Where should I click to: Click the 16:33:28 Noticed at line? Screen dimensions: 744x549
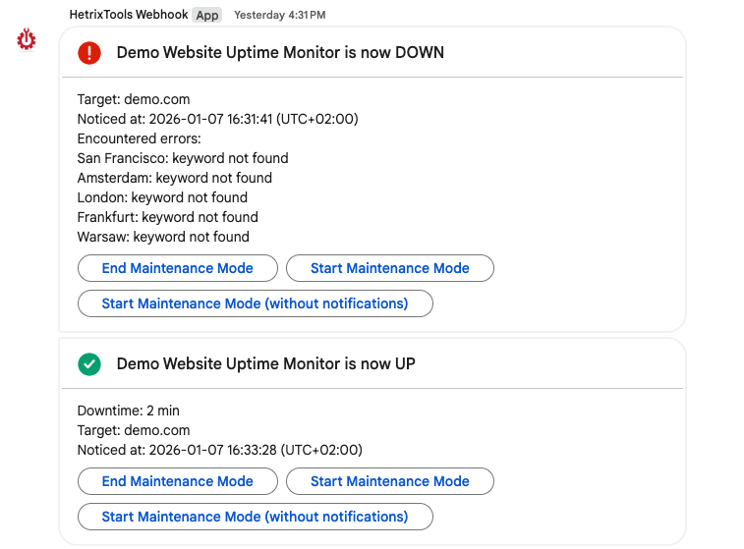219,450
